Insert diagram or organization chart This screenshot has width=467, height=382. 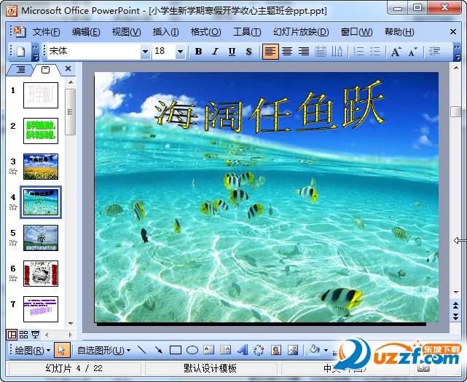click(259, 350)
